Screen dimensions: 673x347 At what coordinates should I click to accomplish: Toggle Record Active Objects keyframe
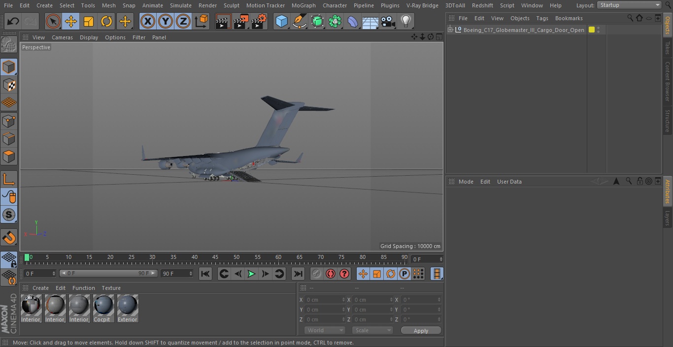pos(317,274)
